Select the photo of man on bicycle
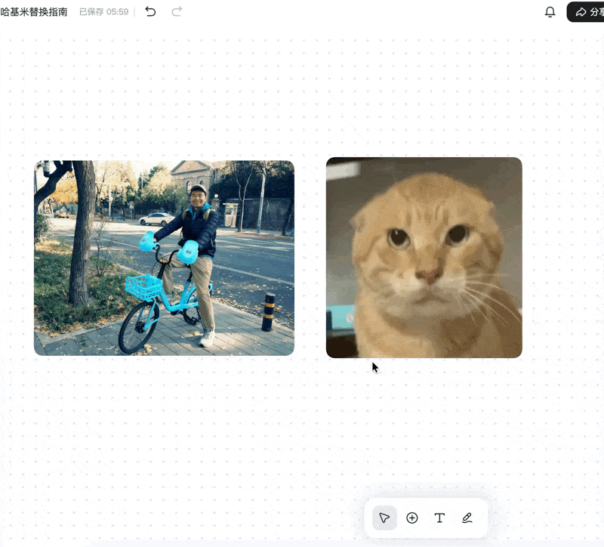 click(x=164, y=258)
